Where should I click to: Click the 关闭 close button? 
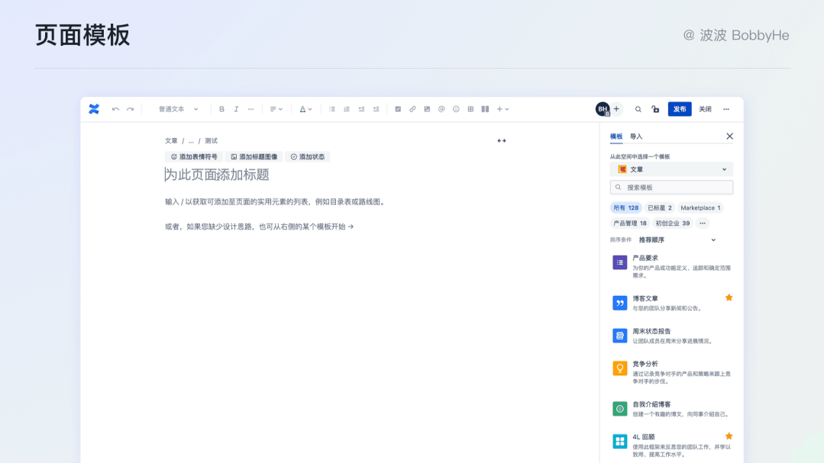tap(705, 109)
